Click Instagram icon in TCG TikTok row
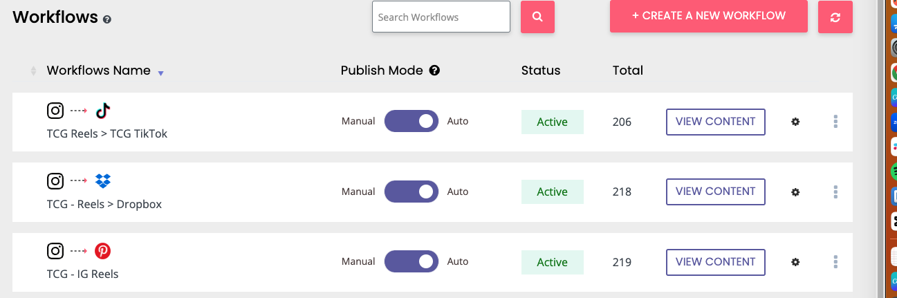The width and height of the screenshot is (897, 298). pos(55,111)
